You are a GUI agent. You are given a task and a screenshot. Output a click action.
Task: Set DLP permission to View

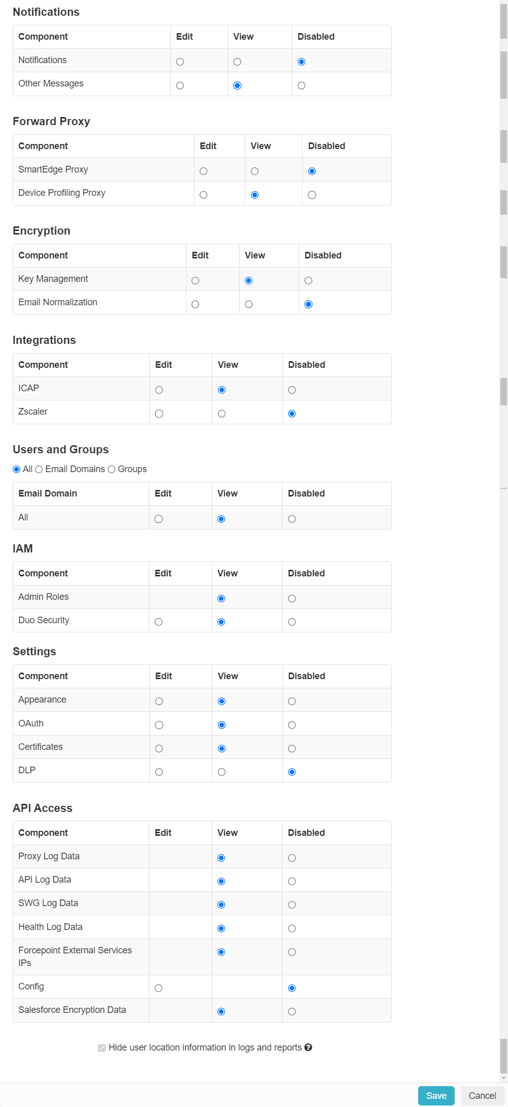click(x=221, y=772)
